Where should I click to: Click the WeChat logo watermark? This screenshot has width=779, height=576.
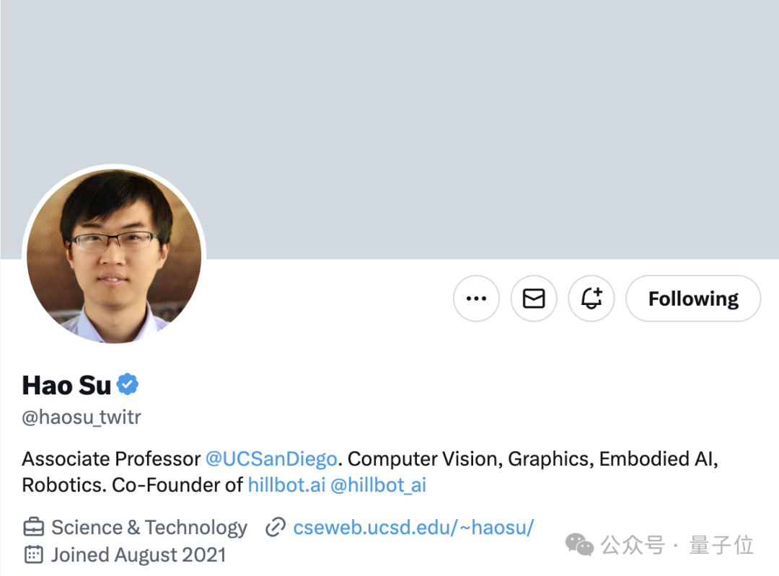(x=579, y=545)
